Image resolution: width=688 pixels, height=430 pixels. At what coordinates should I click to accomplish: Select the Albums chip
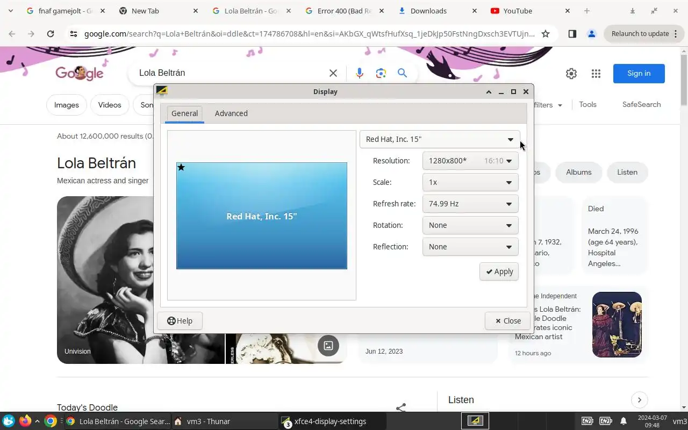coord(578,172)
